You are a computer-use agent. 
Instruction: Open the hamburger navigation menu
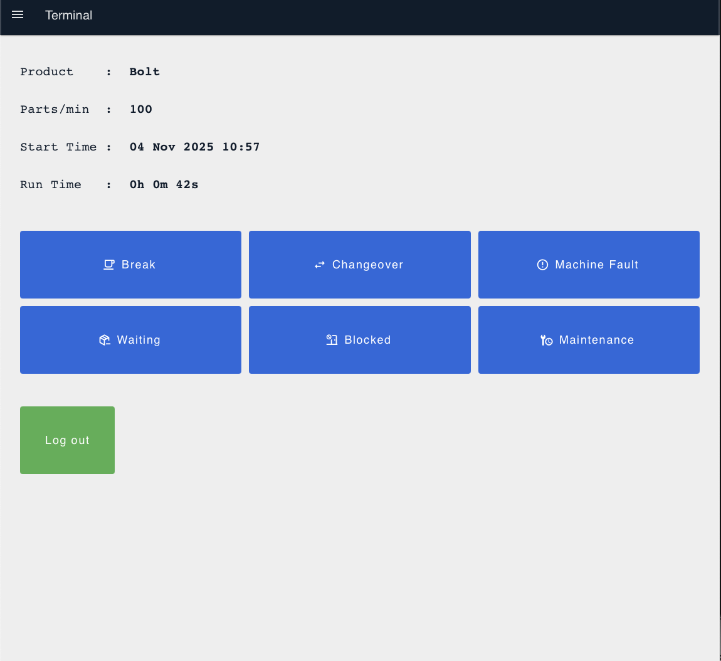tap(18, 14)
